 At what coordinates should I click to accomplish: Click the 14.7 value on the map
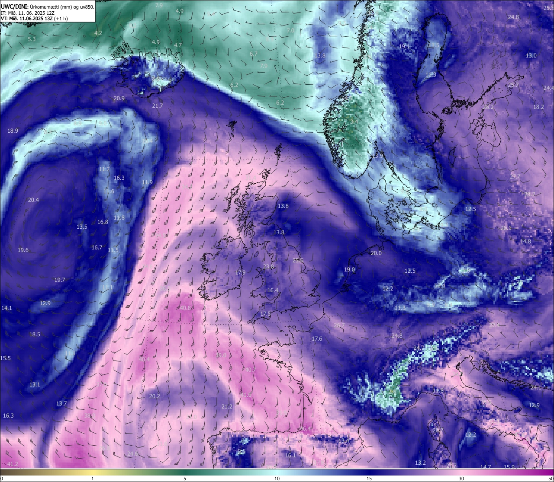(x=486, y=466)
